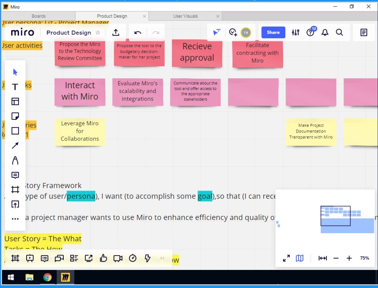Click highlighted word 'goal' in text
The height and width of the screenshot is (288, 378).
pos(205,196)
